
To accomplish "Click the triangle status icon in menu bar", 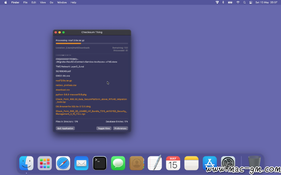I will pos(217,2).
